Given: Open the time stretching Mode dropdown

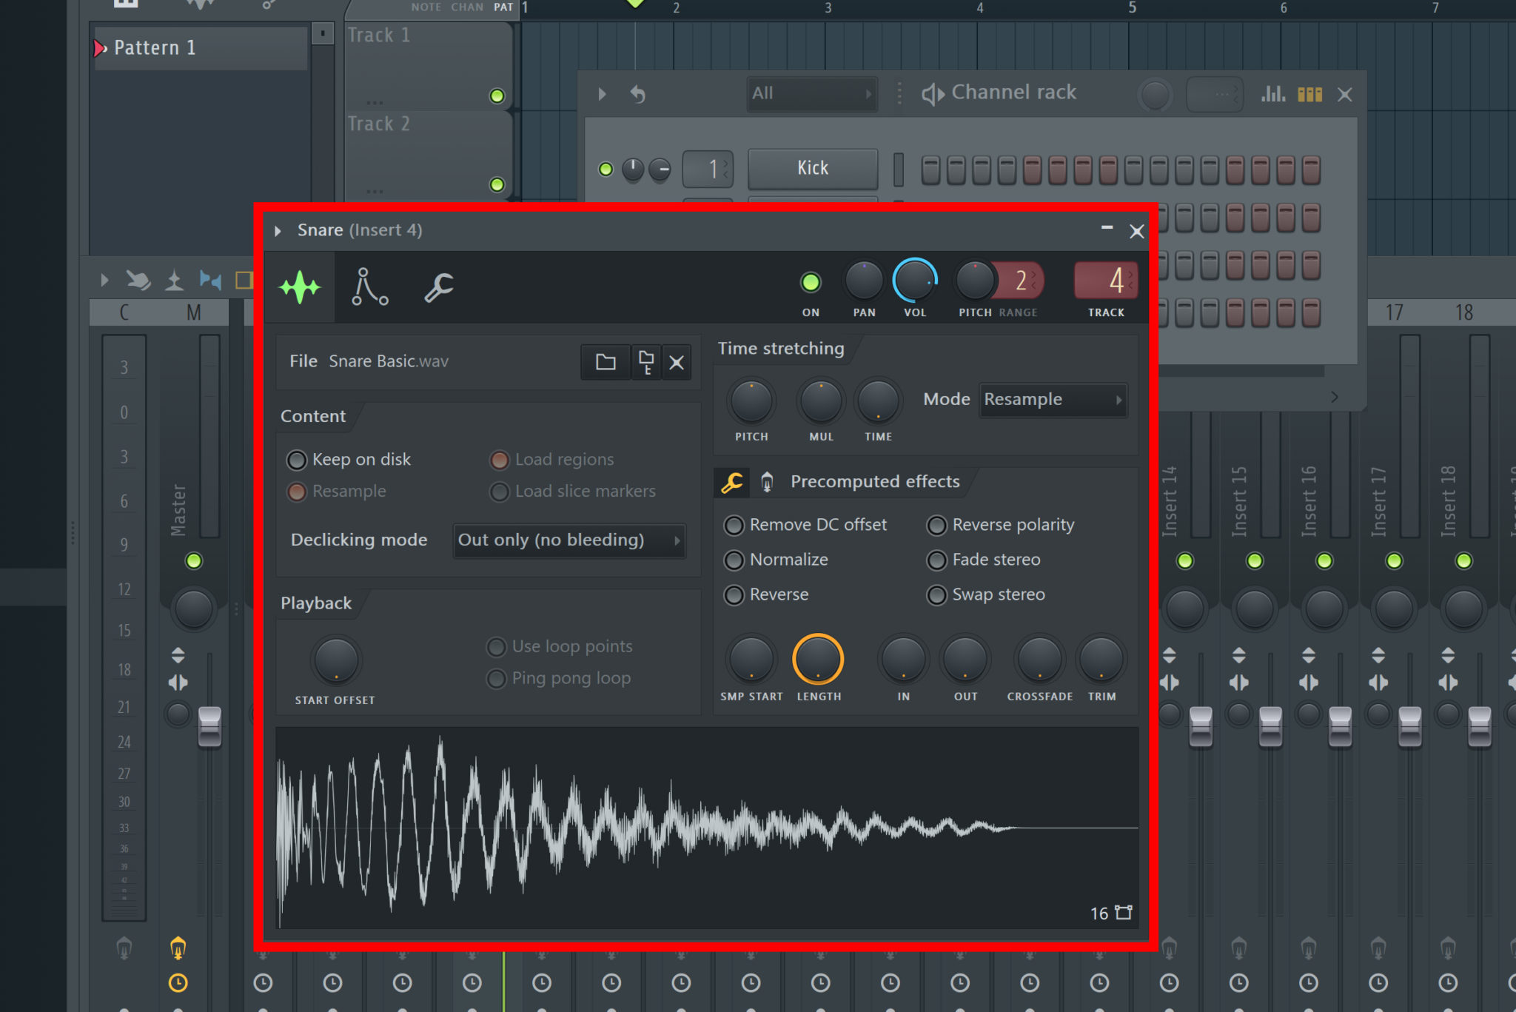Looking at the screenshot, I should [x=1053, y=400].
